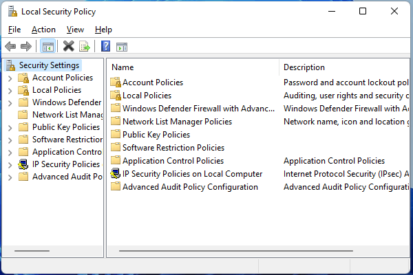Image resolution: width=413 pixels, height=275 pixels.
Task: Click the Application Control folder icon in tree
Action: 23,152
